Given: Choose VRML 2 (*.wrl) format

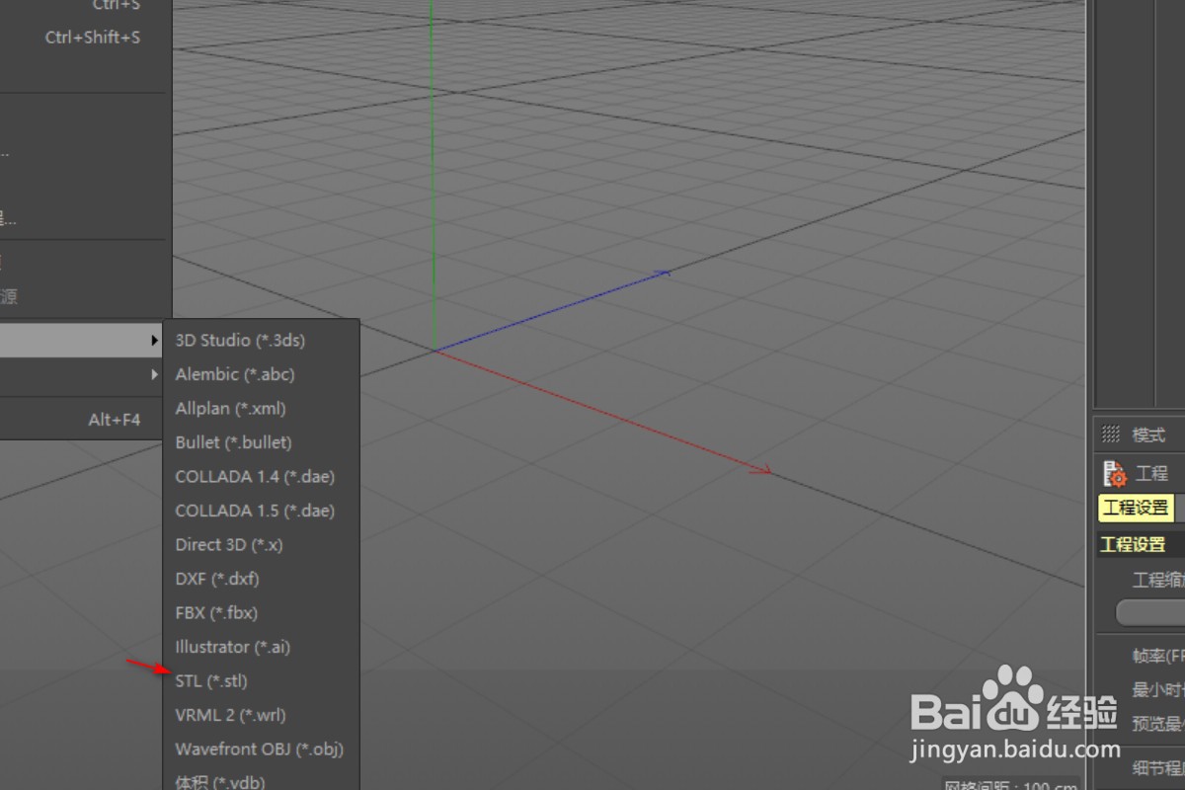Looking at the screenshot, I should point(261,715).
